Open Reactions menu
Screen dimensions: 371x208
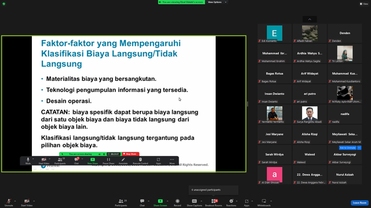231,202
